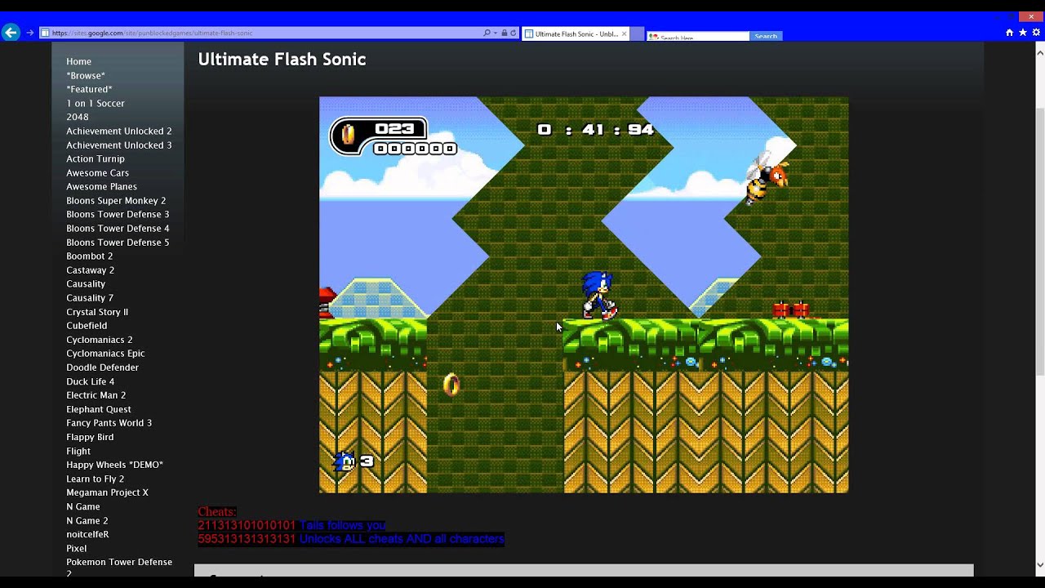The image size is (1045, 588).
Task: Open browser Tools gear icon
Action: coord(1036,33)
